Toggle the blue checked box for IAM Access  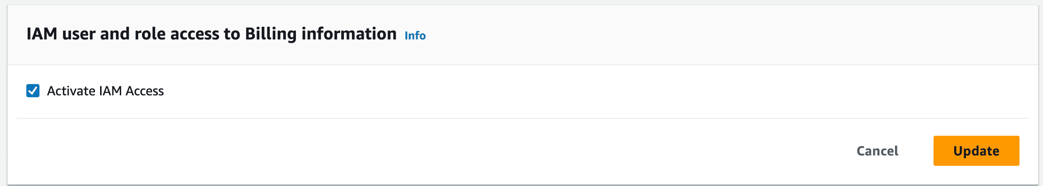point(33,91)
